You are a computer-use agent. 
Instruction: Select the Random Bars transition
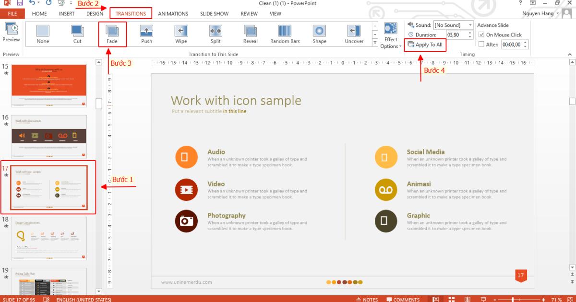(x=285, y=34)
